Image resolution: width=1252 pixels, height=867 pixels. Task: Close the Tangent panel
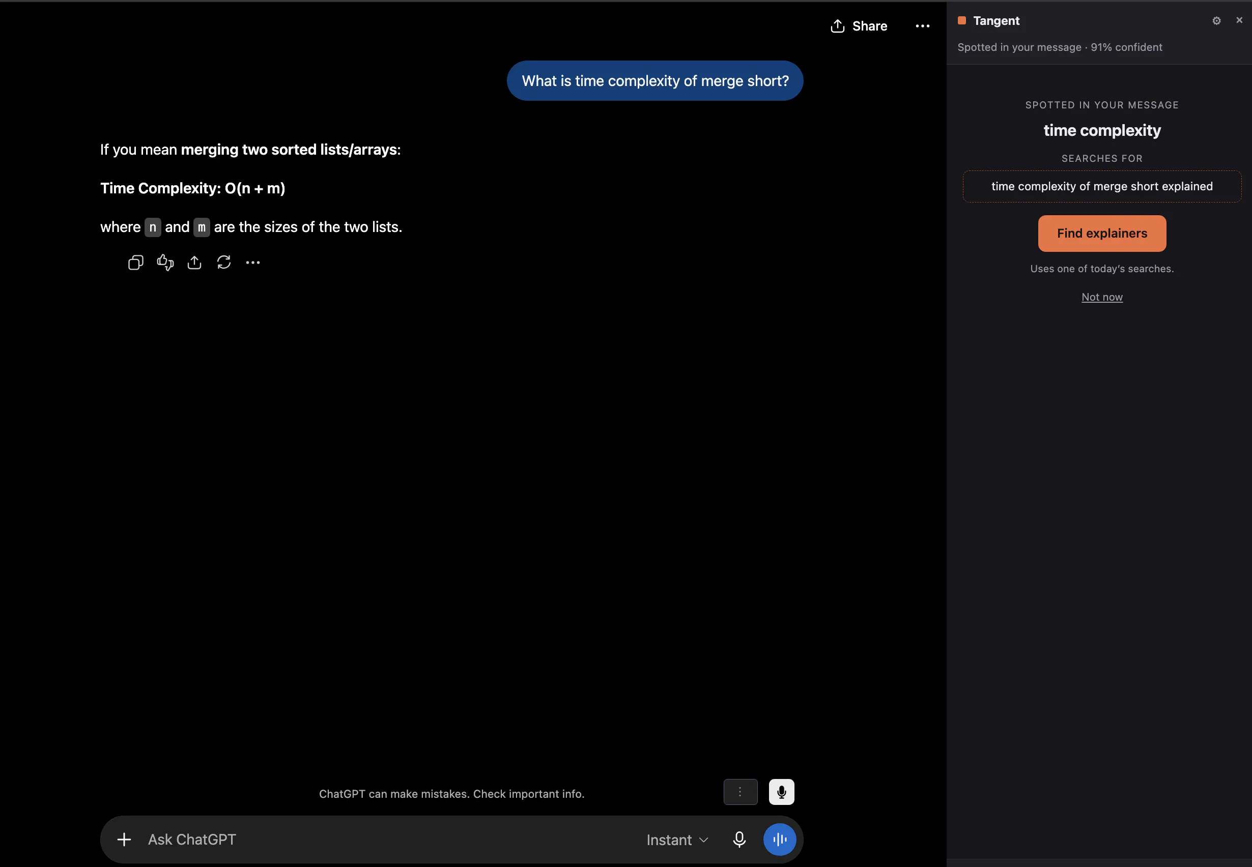(x=1239, y=20)
